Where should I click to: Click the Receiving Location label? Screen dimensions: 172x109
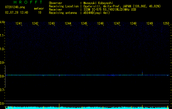pos(64,6)
